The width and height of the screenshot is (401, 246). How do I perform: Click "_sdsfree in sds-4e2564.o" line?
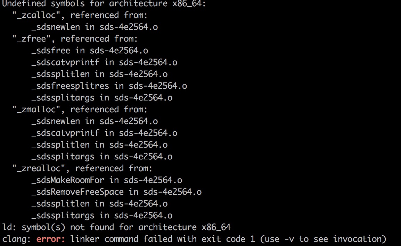(x=90, y=51)
